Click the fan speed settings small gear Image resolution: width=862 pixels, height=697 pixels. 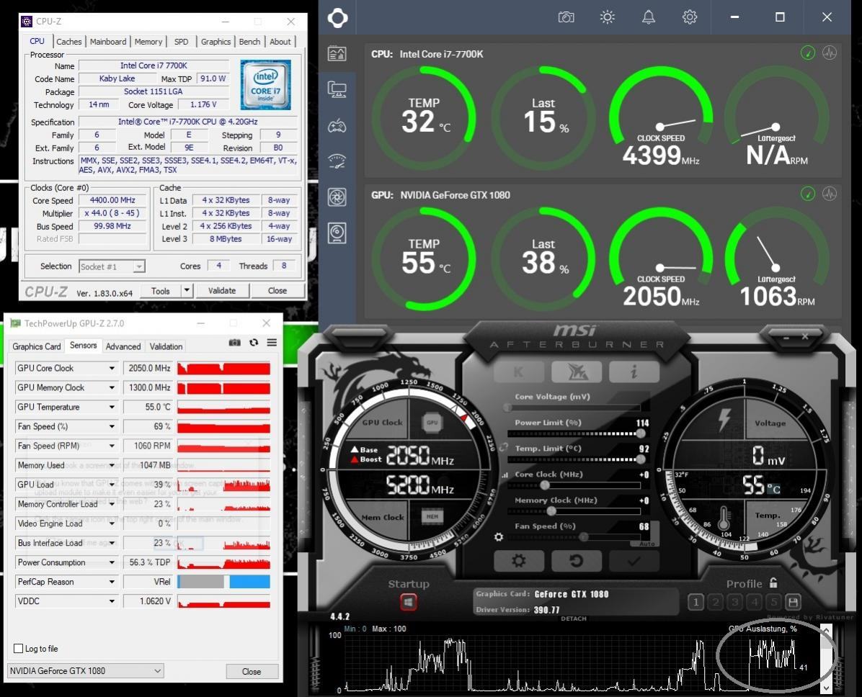499,537
